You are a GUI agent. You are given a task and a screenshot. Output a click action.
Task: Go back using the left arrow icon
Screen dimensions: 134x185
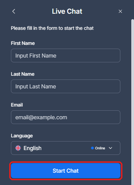14,11
